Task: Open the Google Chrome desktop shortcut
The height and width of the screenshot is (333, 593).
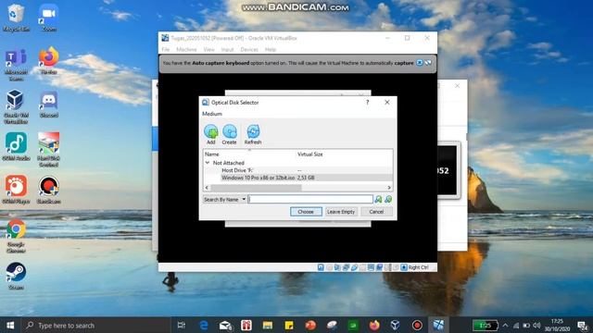Action: (x=16, y=236)
